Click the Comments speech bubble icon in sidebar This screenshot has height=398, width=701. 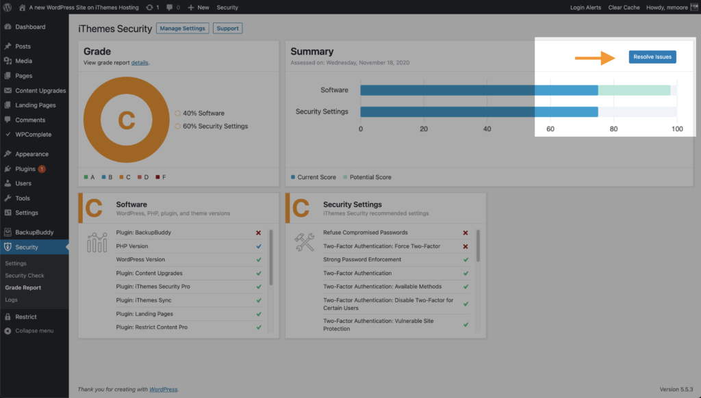pos(8,120)
